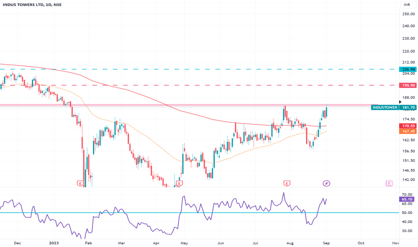Click the 2023 label on time axis
Viewport: 418px width, 247px height.
54,243
